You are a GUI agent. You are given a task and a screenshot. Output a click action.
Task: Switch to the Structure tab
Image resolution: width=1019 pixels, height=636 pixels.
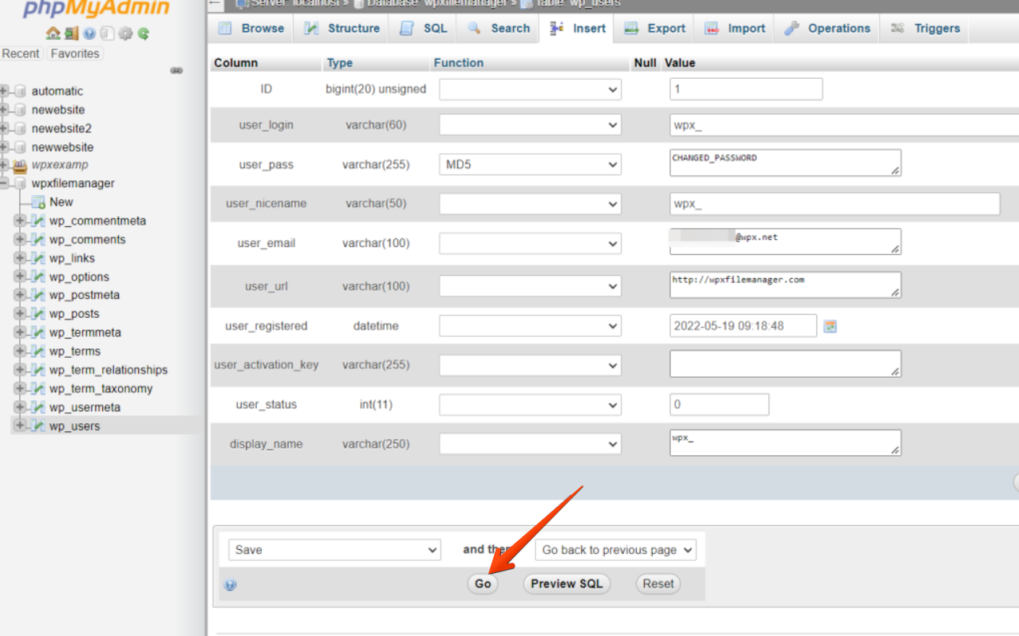coord(342,29)
